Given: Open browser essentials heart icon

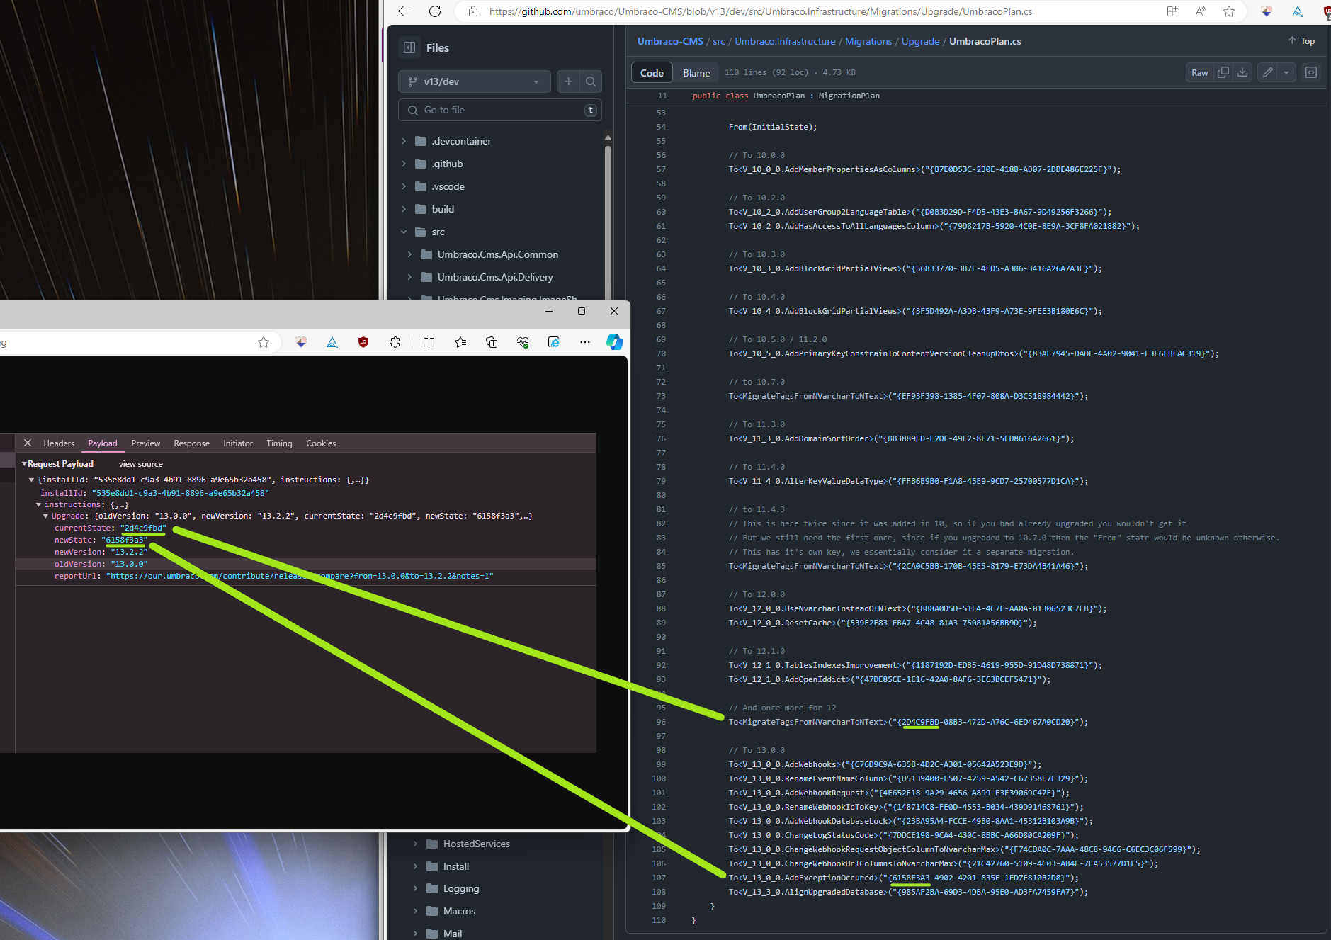Looking at the screenshot, I should (523, 342).
